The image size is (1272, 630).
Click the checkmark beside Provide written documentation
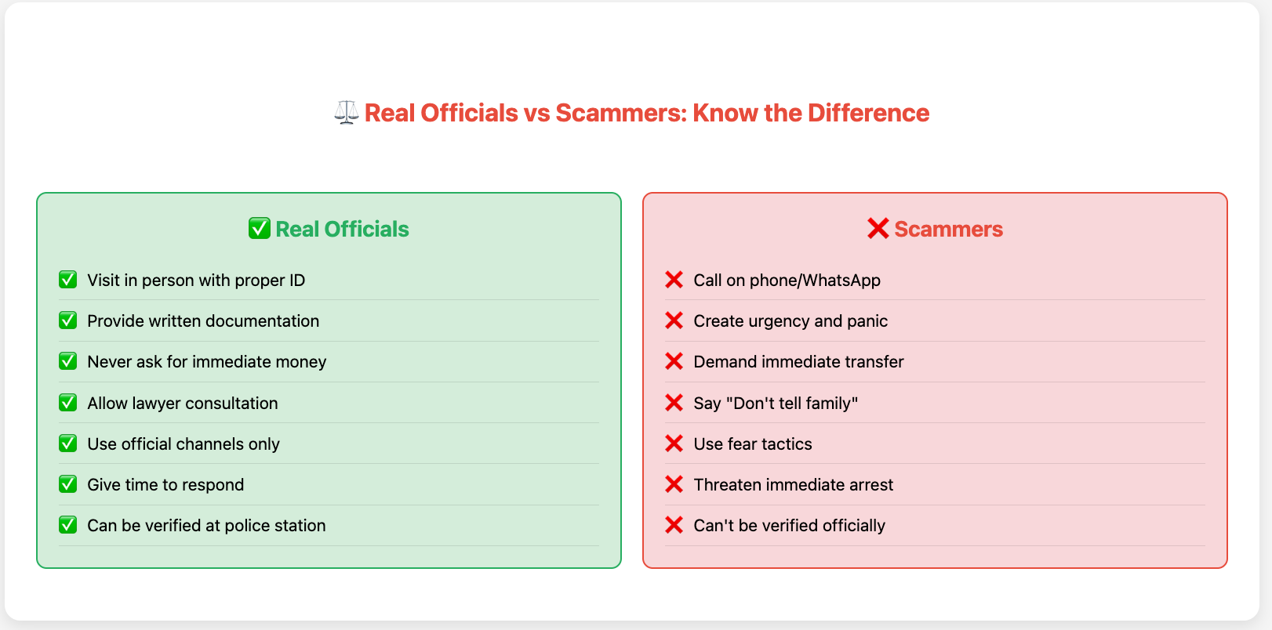coord(68,320)
